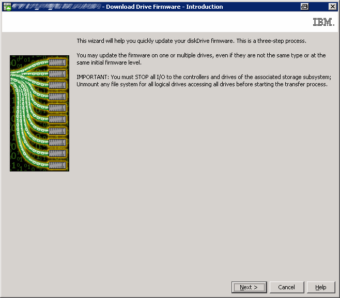
Task: Click the window title 'Download Drive Firmware - Introduction'
Action: coord(164,7)
